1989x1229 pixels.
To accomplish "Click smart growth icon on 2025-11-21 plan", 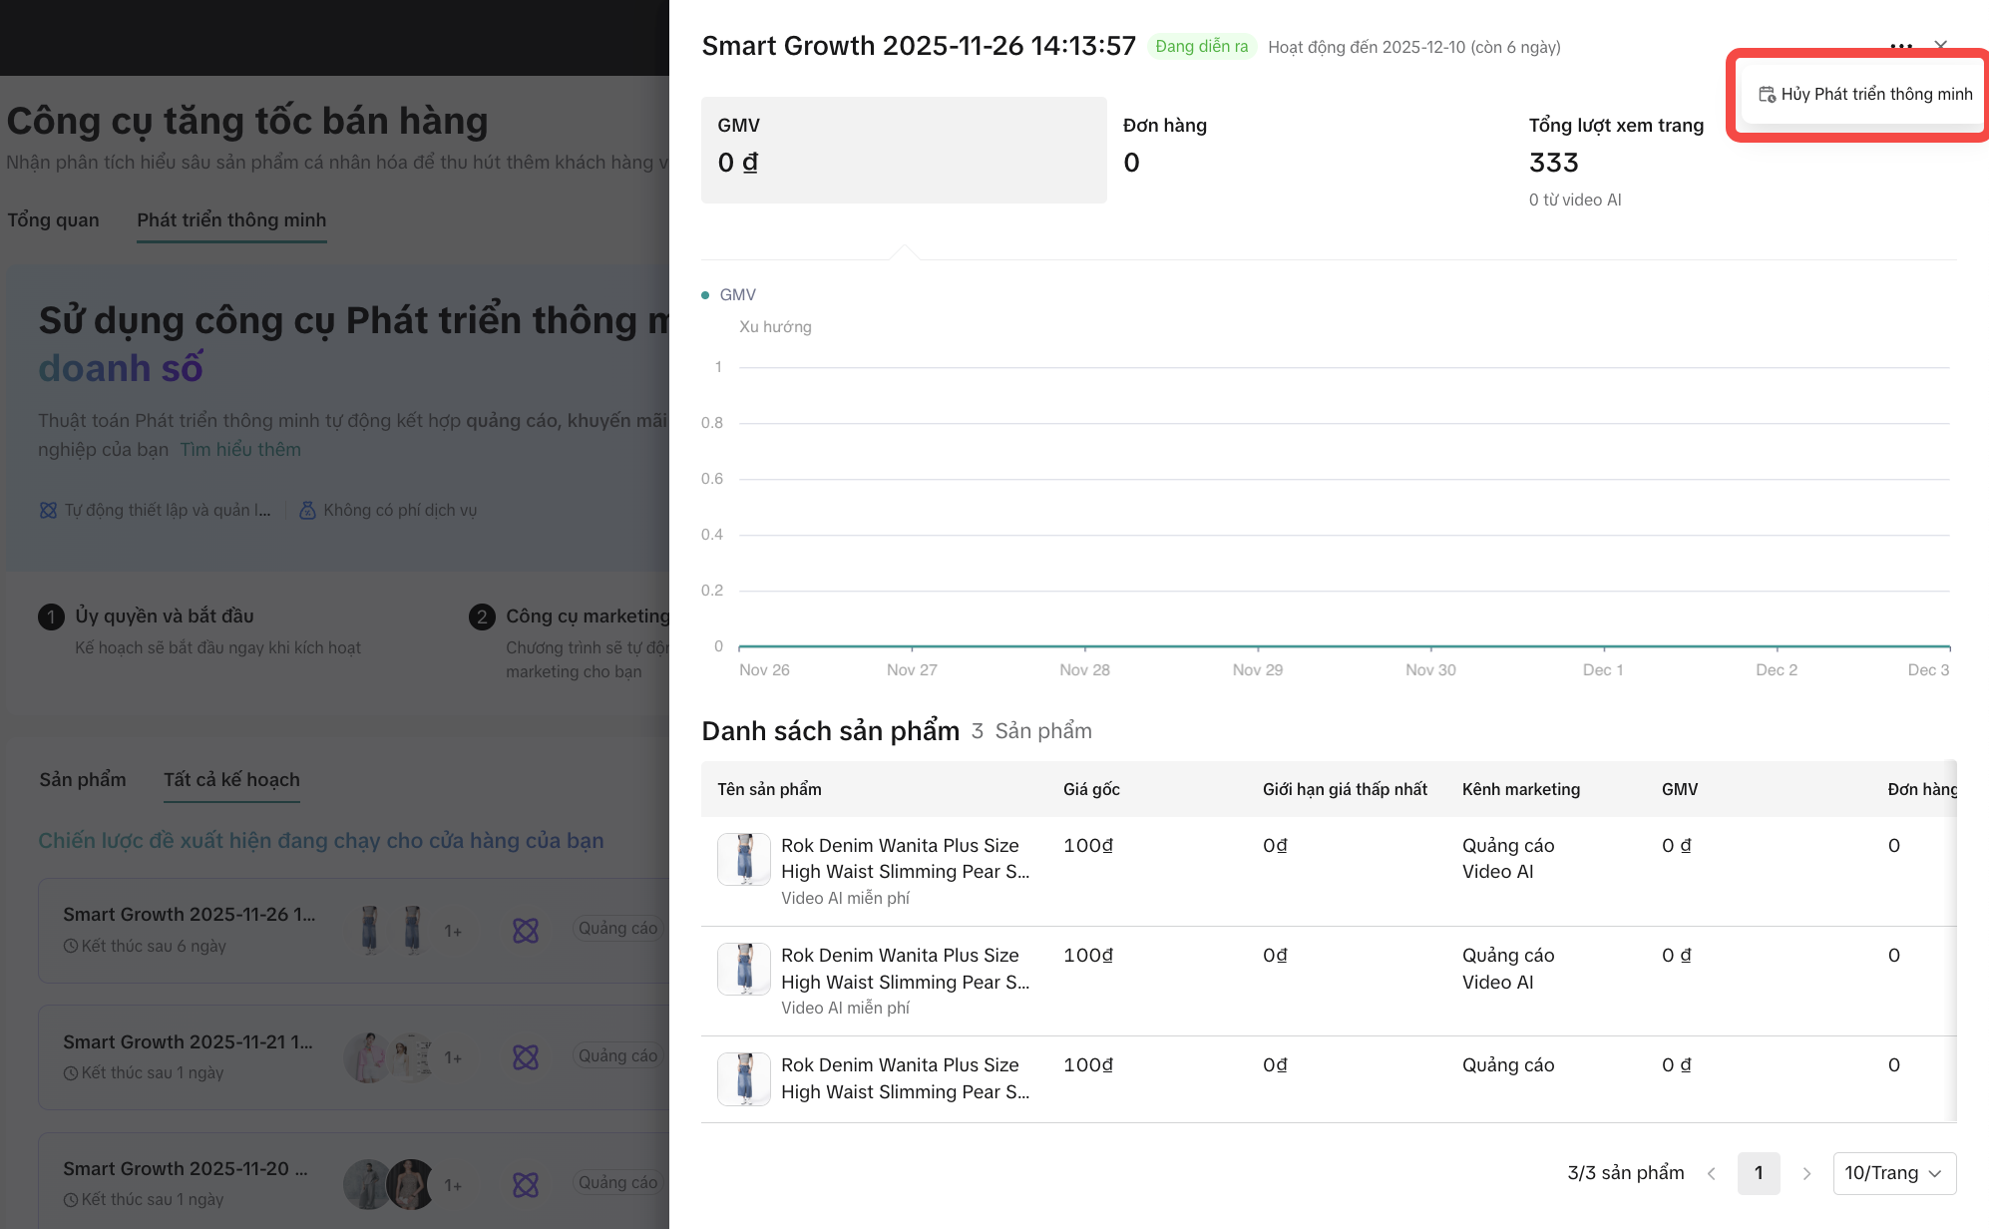I will click(526, 1057).
